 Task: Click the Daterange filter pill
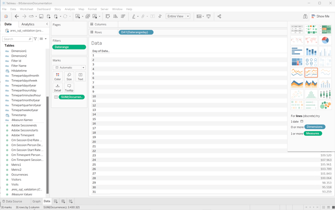tap(69, 47)
